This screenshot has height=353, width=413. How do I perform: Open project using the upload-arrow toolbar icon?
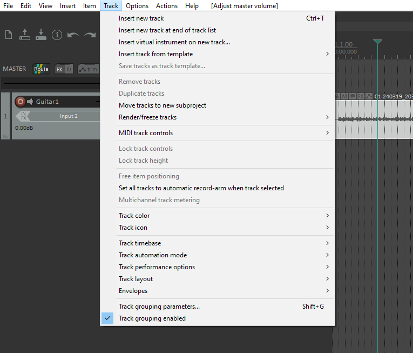click(x=24, y=35)
